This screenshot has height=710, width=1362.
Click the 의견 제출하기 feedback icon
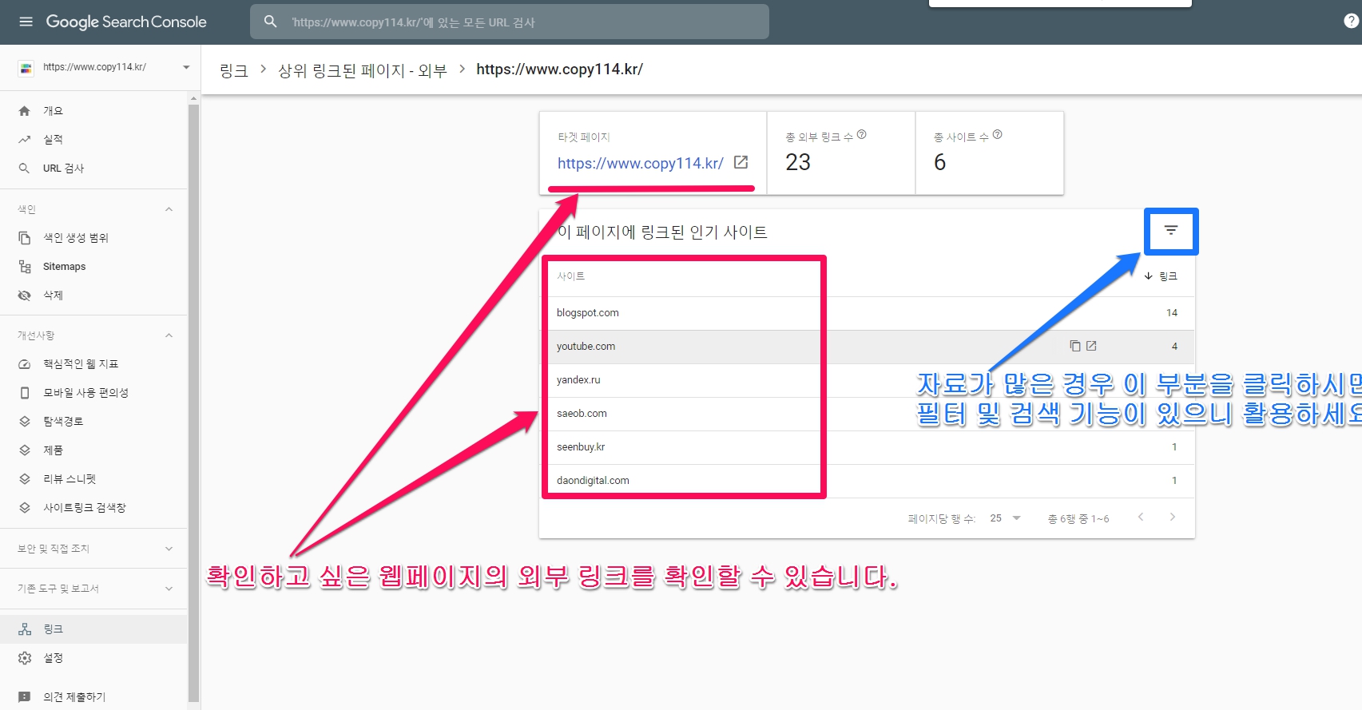(x=25, y=697)
